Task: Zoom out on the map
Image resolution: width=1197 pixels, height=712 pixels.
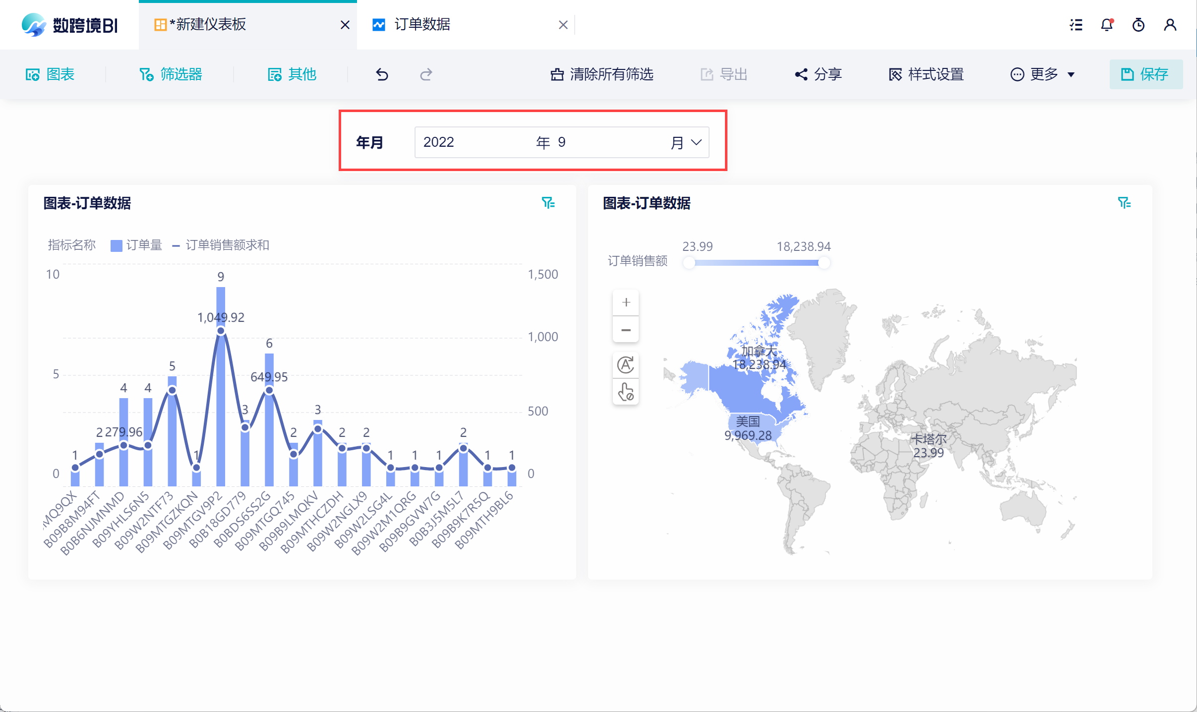Action: (626, 330)
